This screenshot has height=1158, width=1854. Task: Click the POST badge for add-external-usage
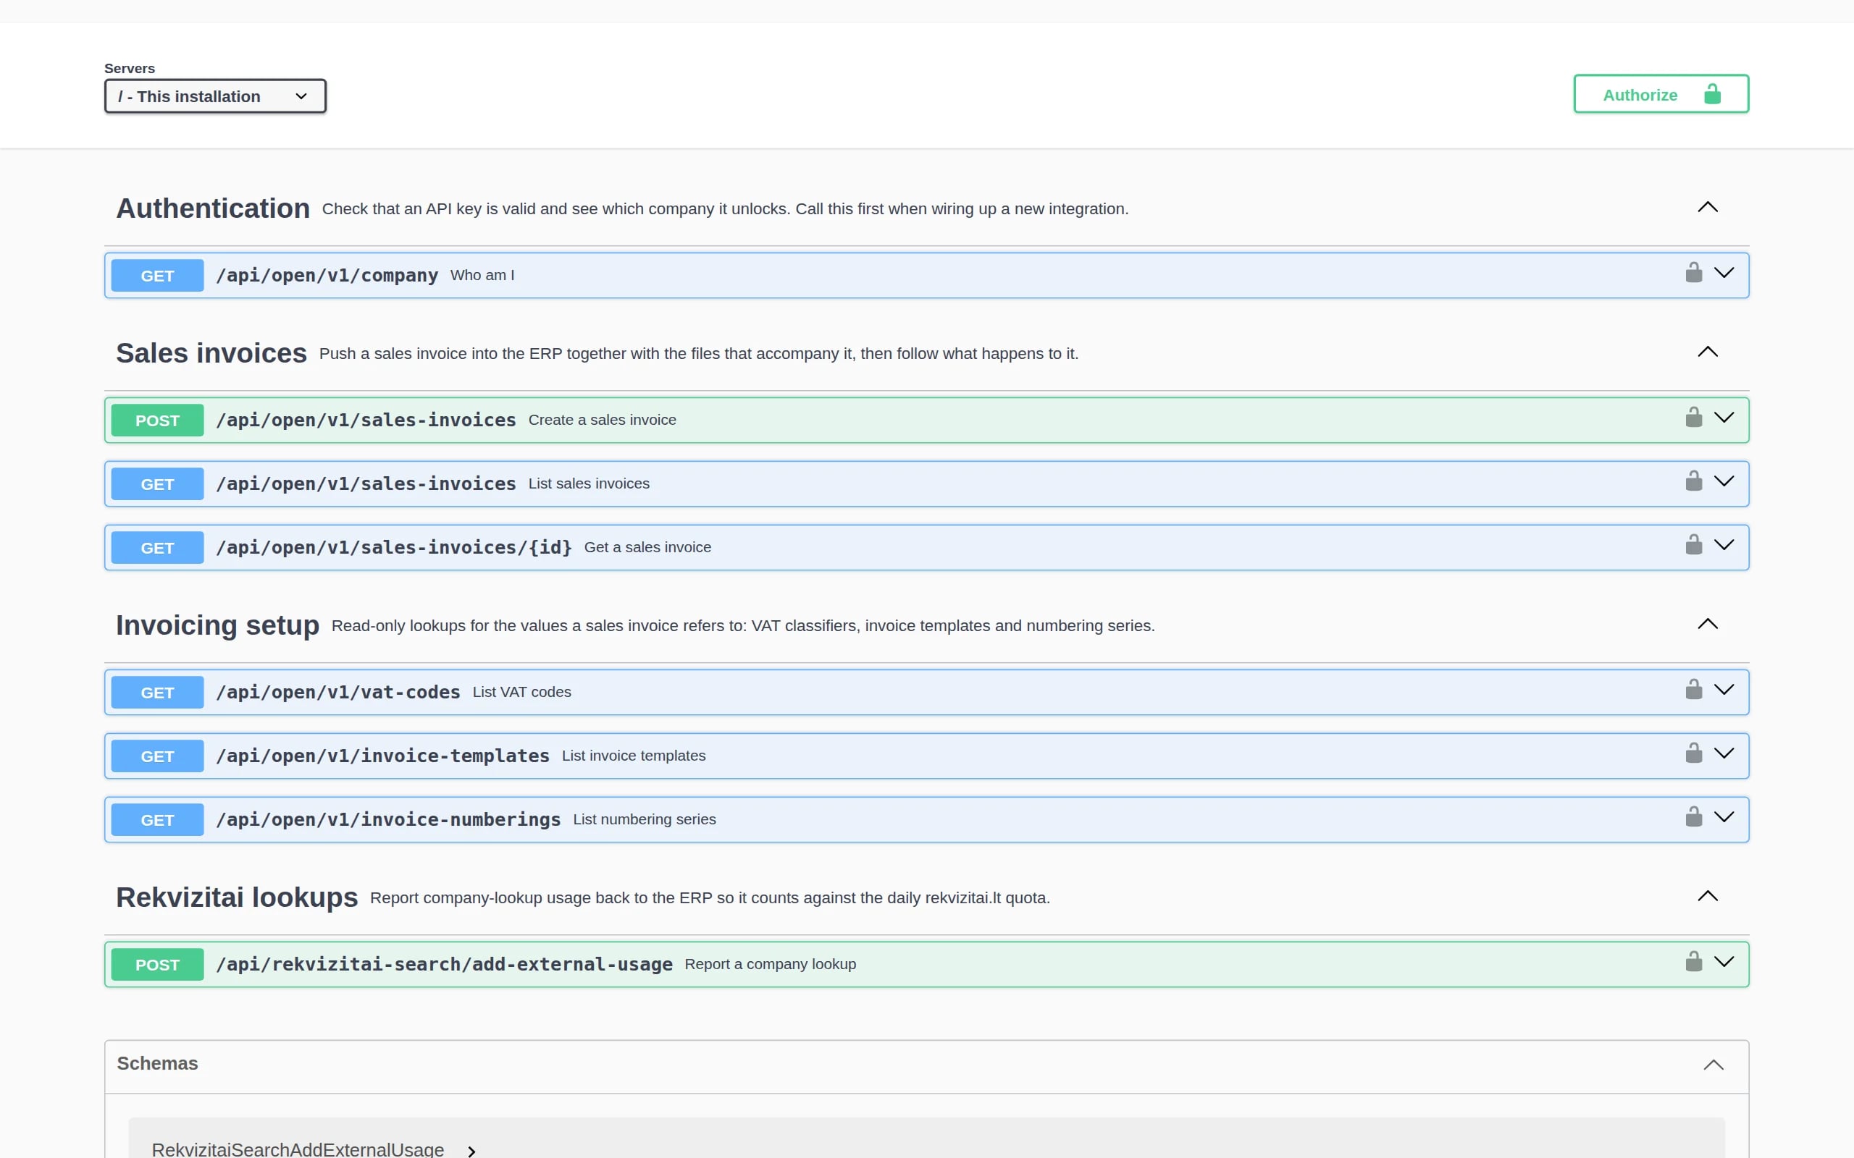pyautogui.click(x=157, y=965)
